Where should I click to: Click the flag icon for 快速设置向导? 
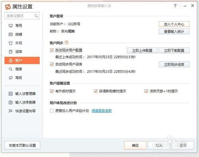click(x=10, y=111)
